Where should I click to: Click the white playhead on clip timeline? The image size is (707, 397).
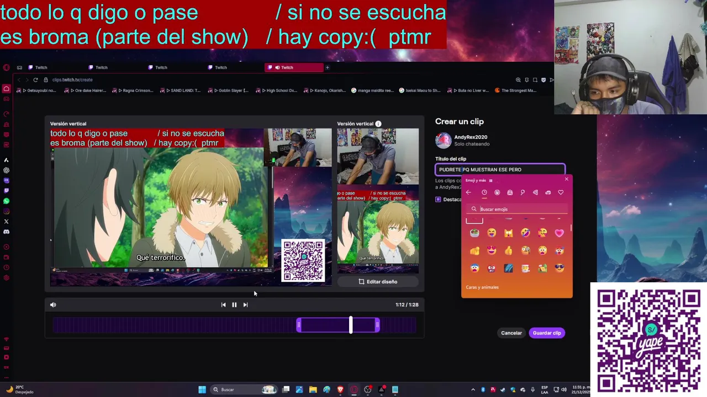[x=351, y=325]
